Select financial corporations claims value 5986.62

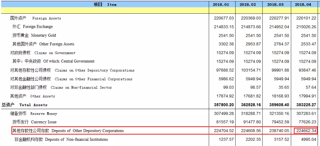click(226, 79)
